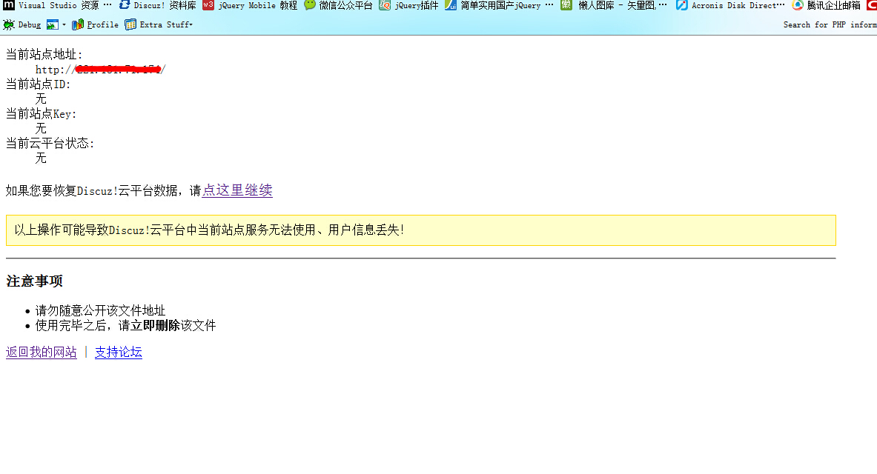Viewport: 877px width, 474px height.
Task: Click the 返回我的网站 link
Action: (42, 352)
